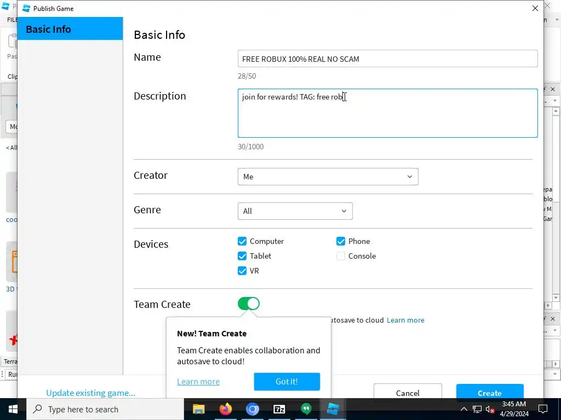Uncheck the Computer device checkbox
Screen dimensions: 561x420
point(242,241)
